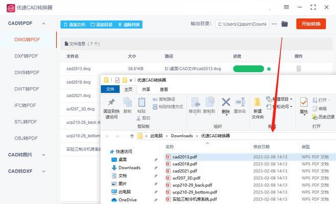Click 添加文件 button

[x=75, y=24]
